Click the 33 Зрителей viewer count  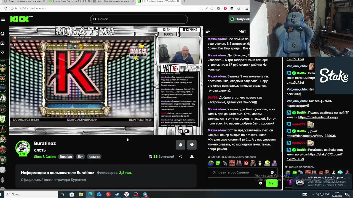click(162, 156)
